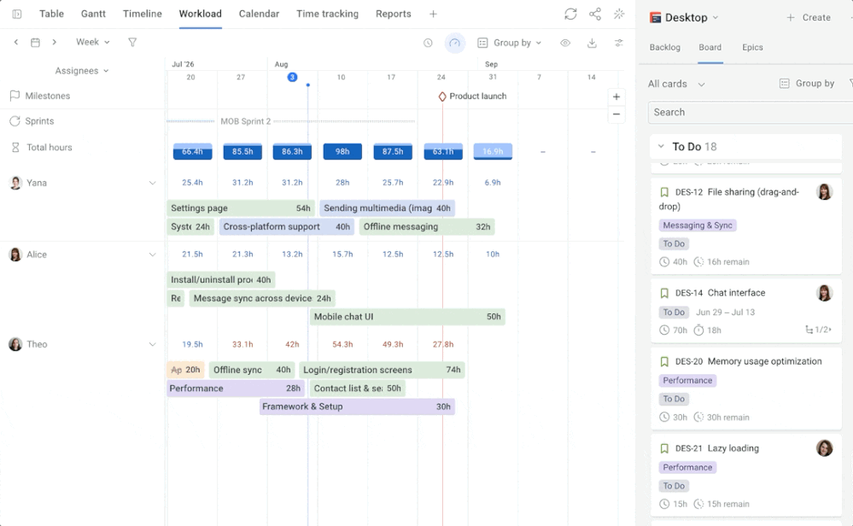Open the filter funnel icon
Viewport: 853px width, 526px height.
click(132, 42)
